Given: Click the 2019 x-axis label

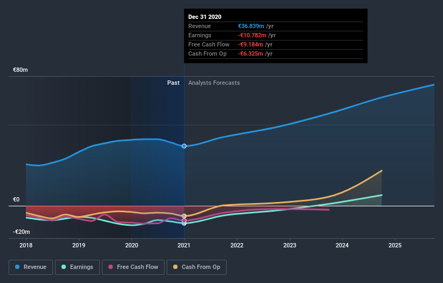Looking at the screenshot, I should pyautogui.click(x=79, y=245).
